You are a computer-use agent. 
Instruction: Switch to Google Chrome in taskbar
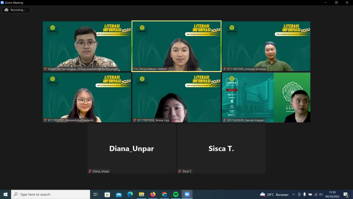coord(164,195)
